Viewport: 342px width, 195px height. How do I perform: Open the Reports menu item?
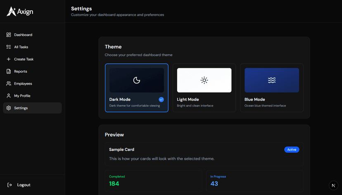coord(21,71)
